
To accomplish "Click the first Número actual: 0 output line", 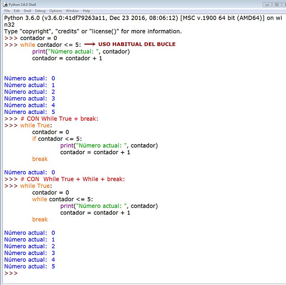I will pos(29,78).
